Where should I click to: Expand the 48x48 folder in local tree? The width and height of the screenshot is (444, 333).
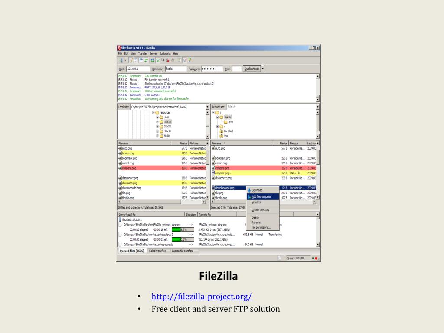(157, 131)
